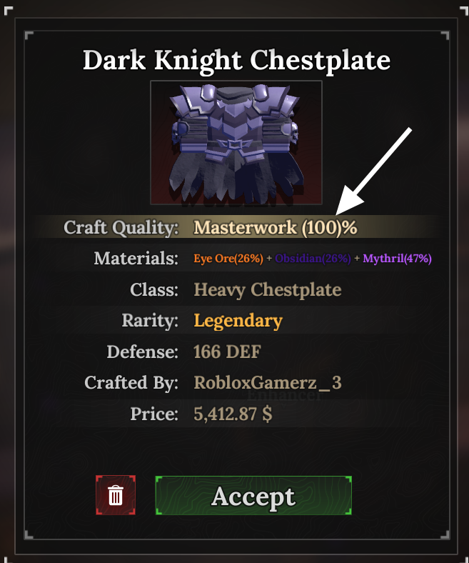This screenshot has width=469, height=563.
Task: Click the 166 DEF defense value
Action: (227, 352)
